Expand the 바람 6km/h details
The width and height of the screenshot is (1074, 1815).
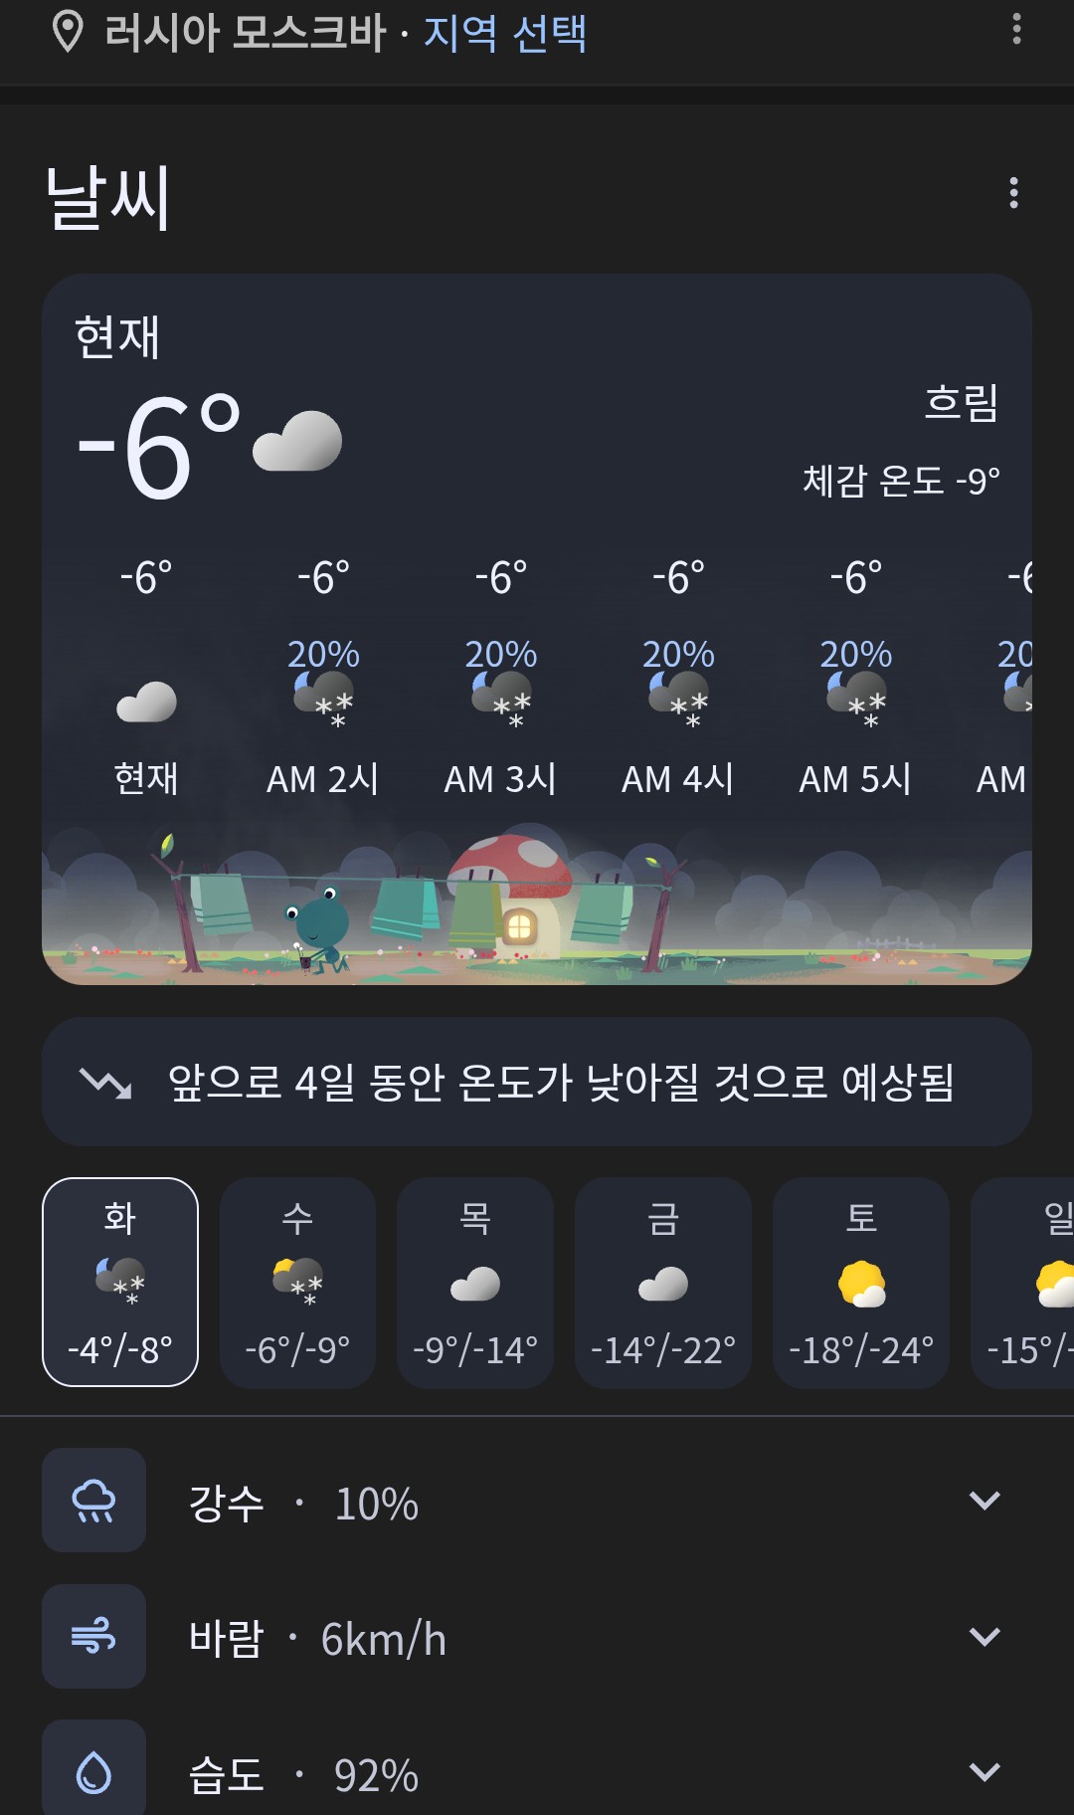[x=984, y=1636]
